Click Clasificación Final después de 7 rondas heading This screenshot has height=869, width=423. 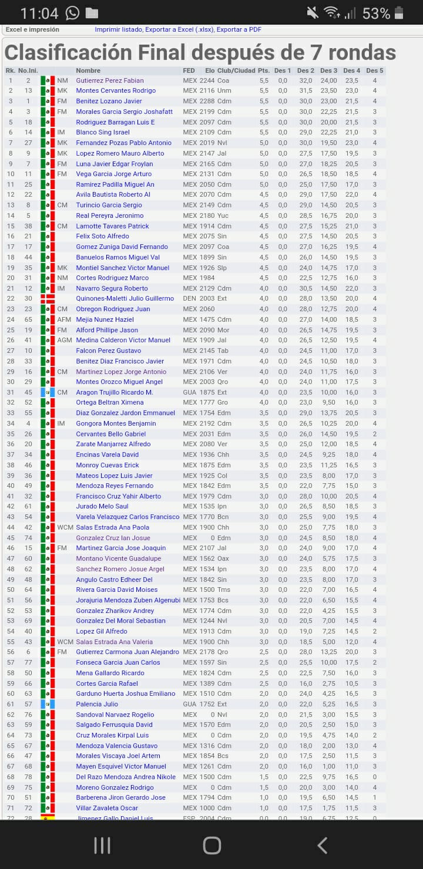click(200, 53)
